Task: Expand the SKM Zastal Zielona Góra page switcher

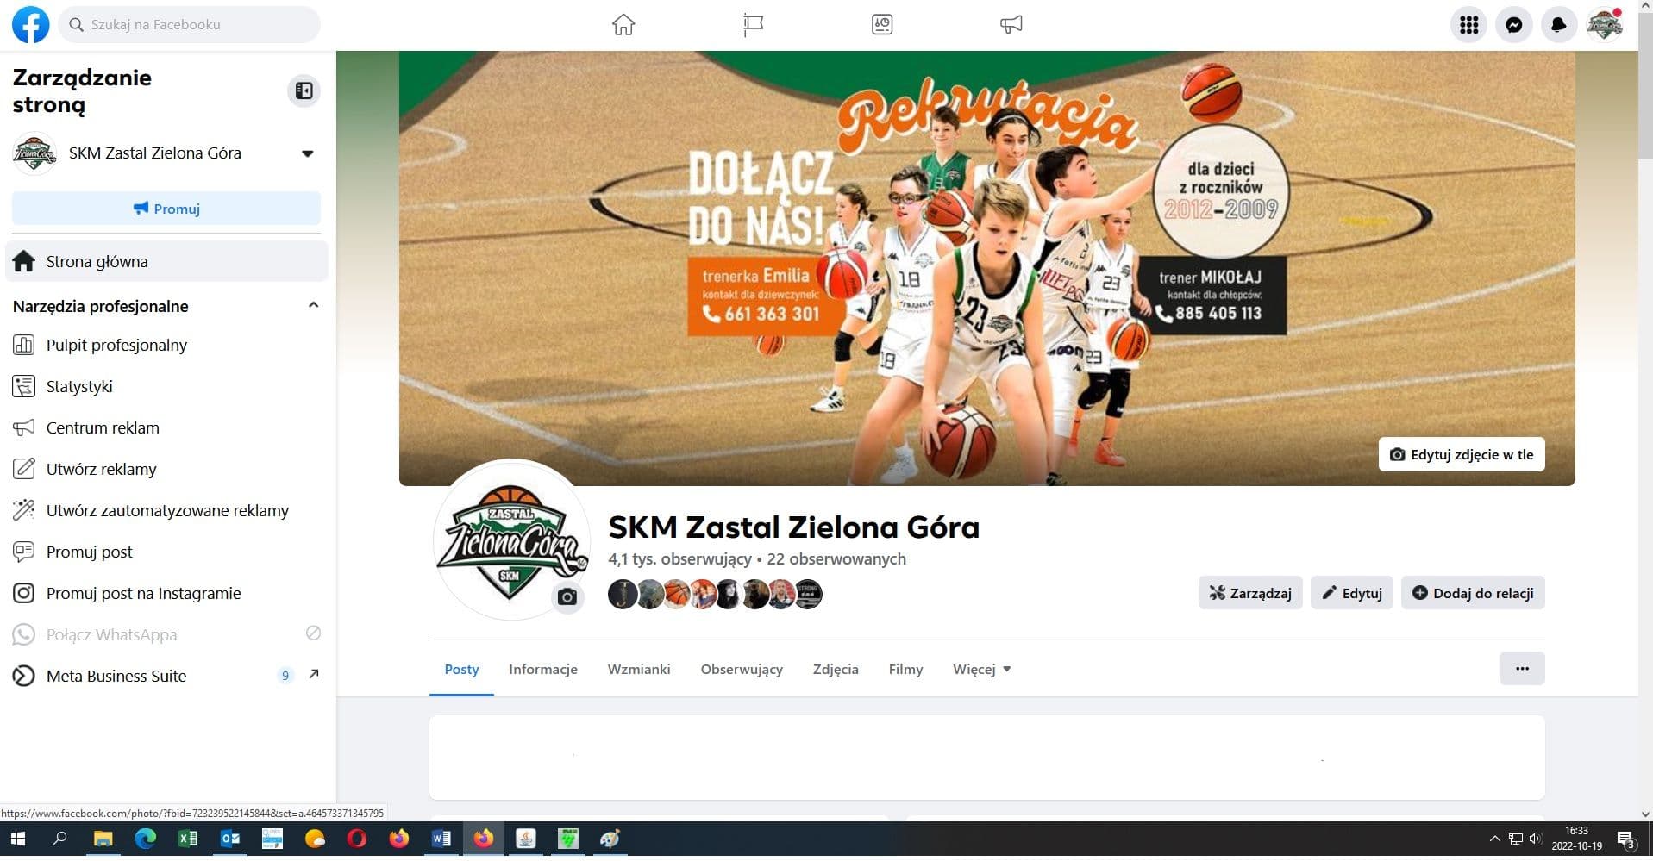Action: [x=166, y=153]
